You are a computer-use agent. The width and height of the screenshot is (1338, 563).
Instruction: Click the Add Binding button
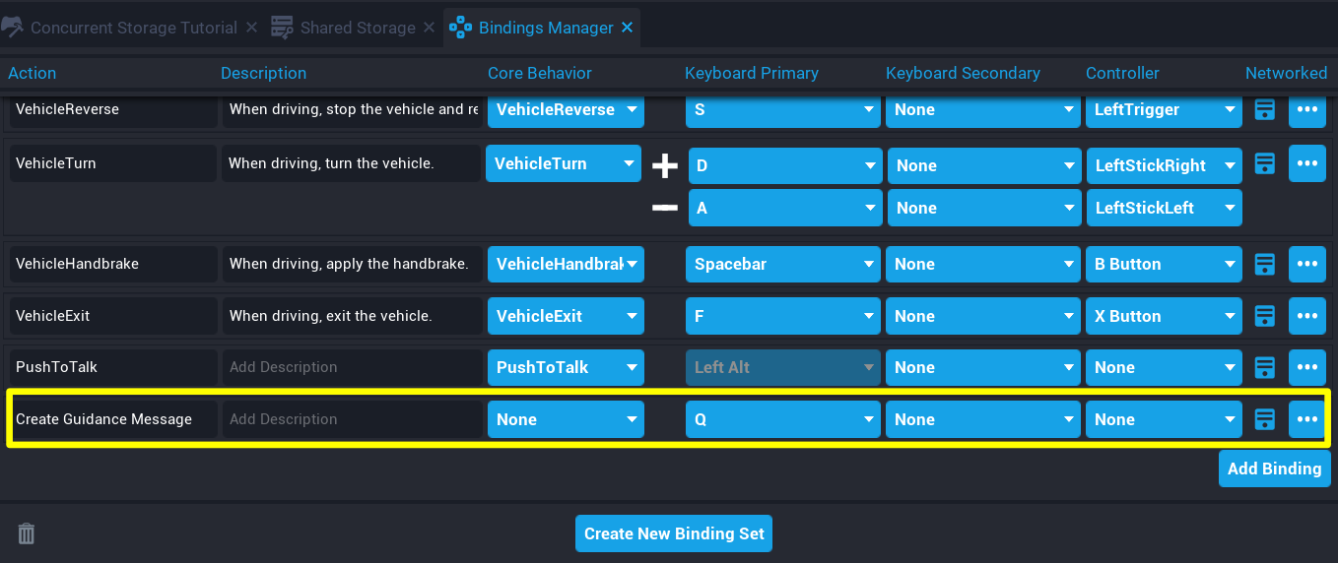[1274, 469]
